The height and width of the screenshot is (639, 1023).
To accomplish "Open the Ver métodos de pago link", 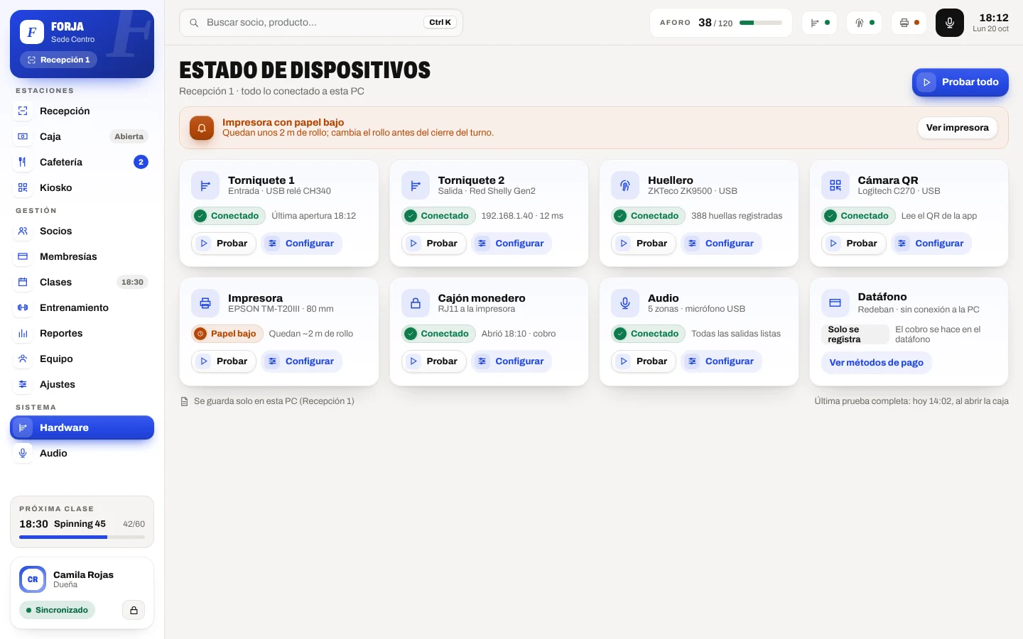I will point(877,362).
